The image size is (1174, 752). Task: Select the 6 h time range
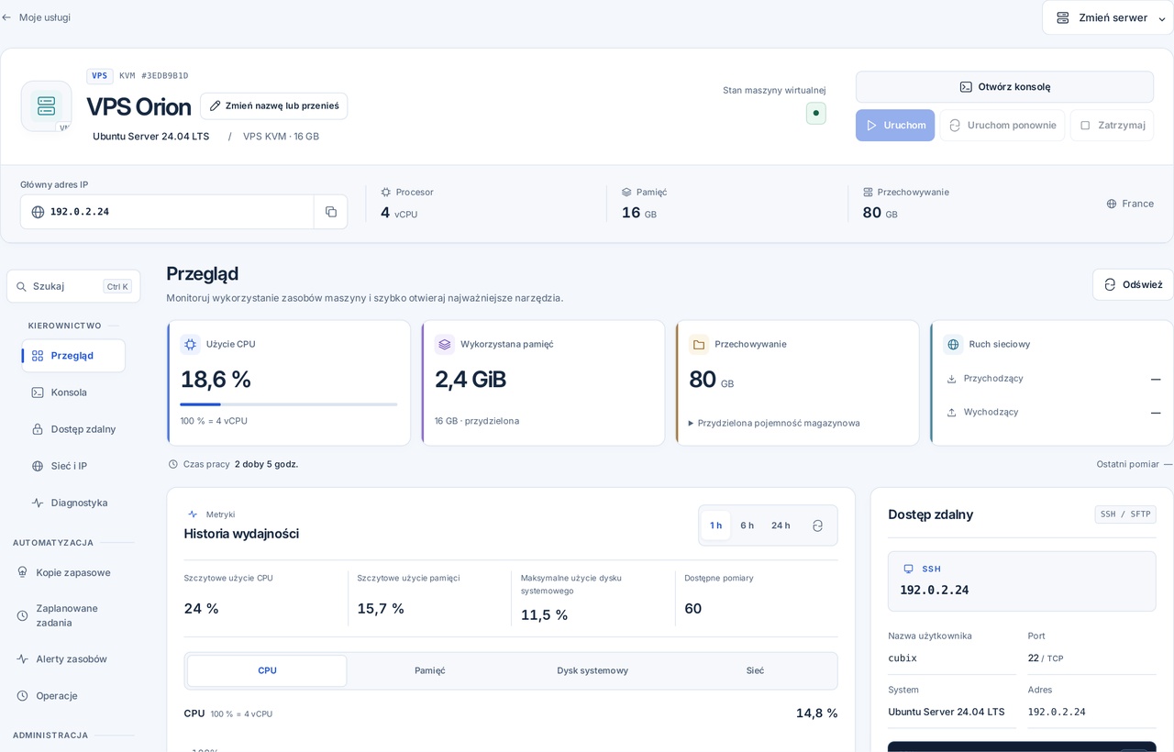[x=748, y=525]
